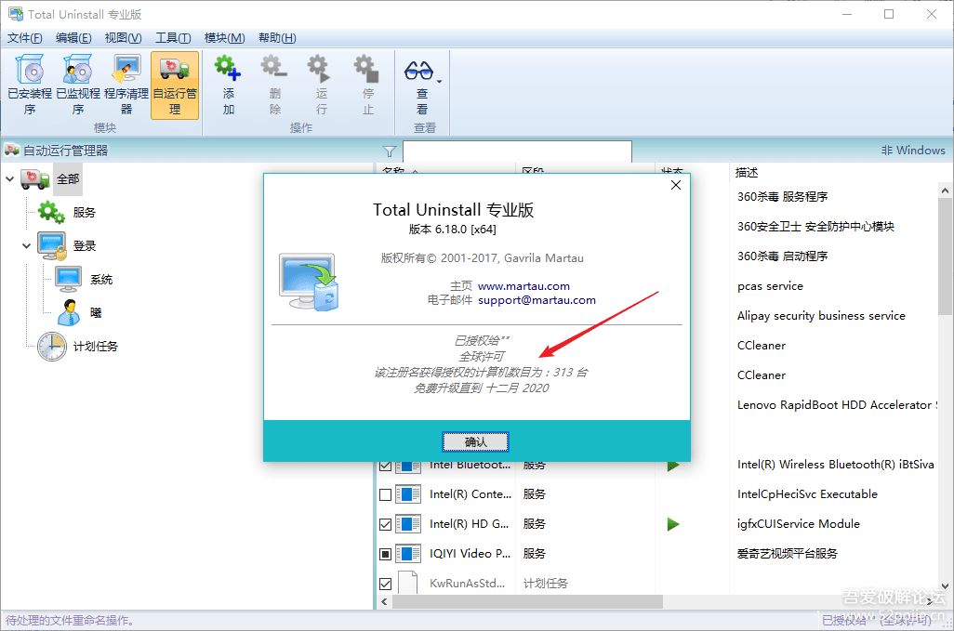Select the igfxCUIService Module description
954x631 pixels.
point(798,524)
